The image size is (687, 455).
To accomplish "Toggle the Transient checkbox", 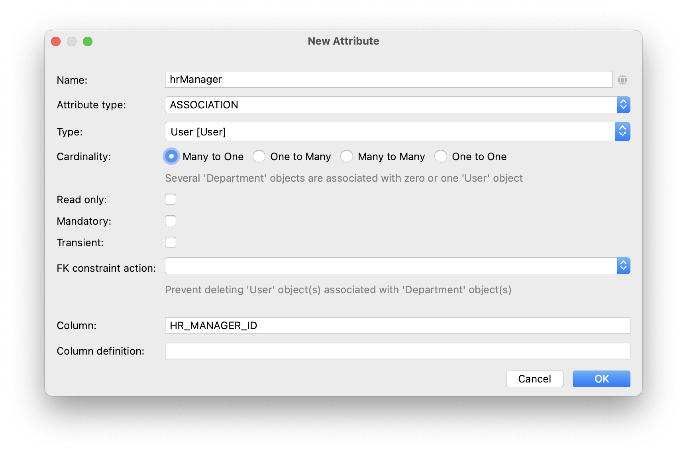I will click(x=171, y=242).
